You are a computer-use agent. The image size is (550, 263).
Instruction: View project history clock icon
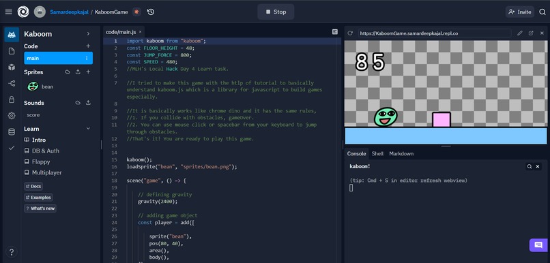pyautogui.click(x=151, y=12)
